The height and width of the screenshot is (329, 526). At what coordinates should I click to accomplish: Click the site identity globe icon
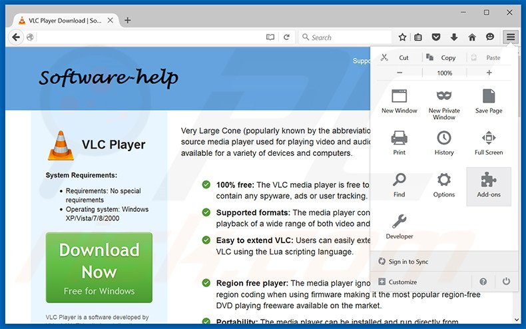pos(30,37)
